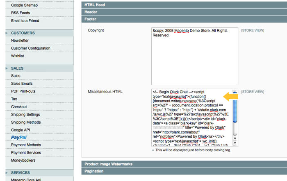287x181 pixels.
Task: Open Customer Configuration settings
Action: coord(30,48)
